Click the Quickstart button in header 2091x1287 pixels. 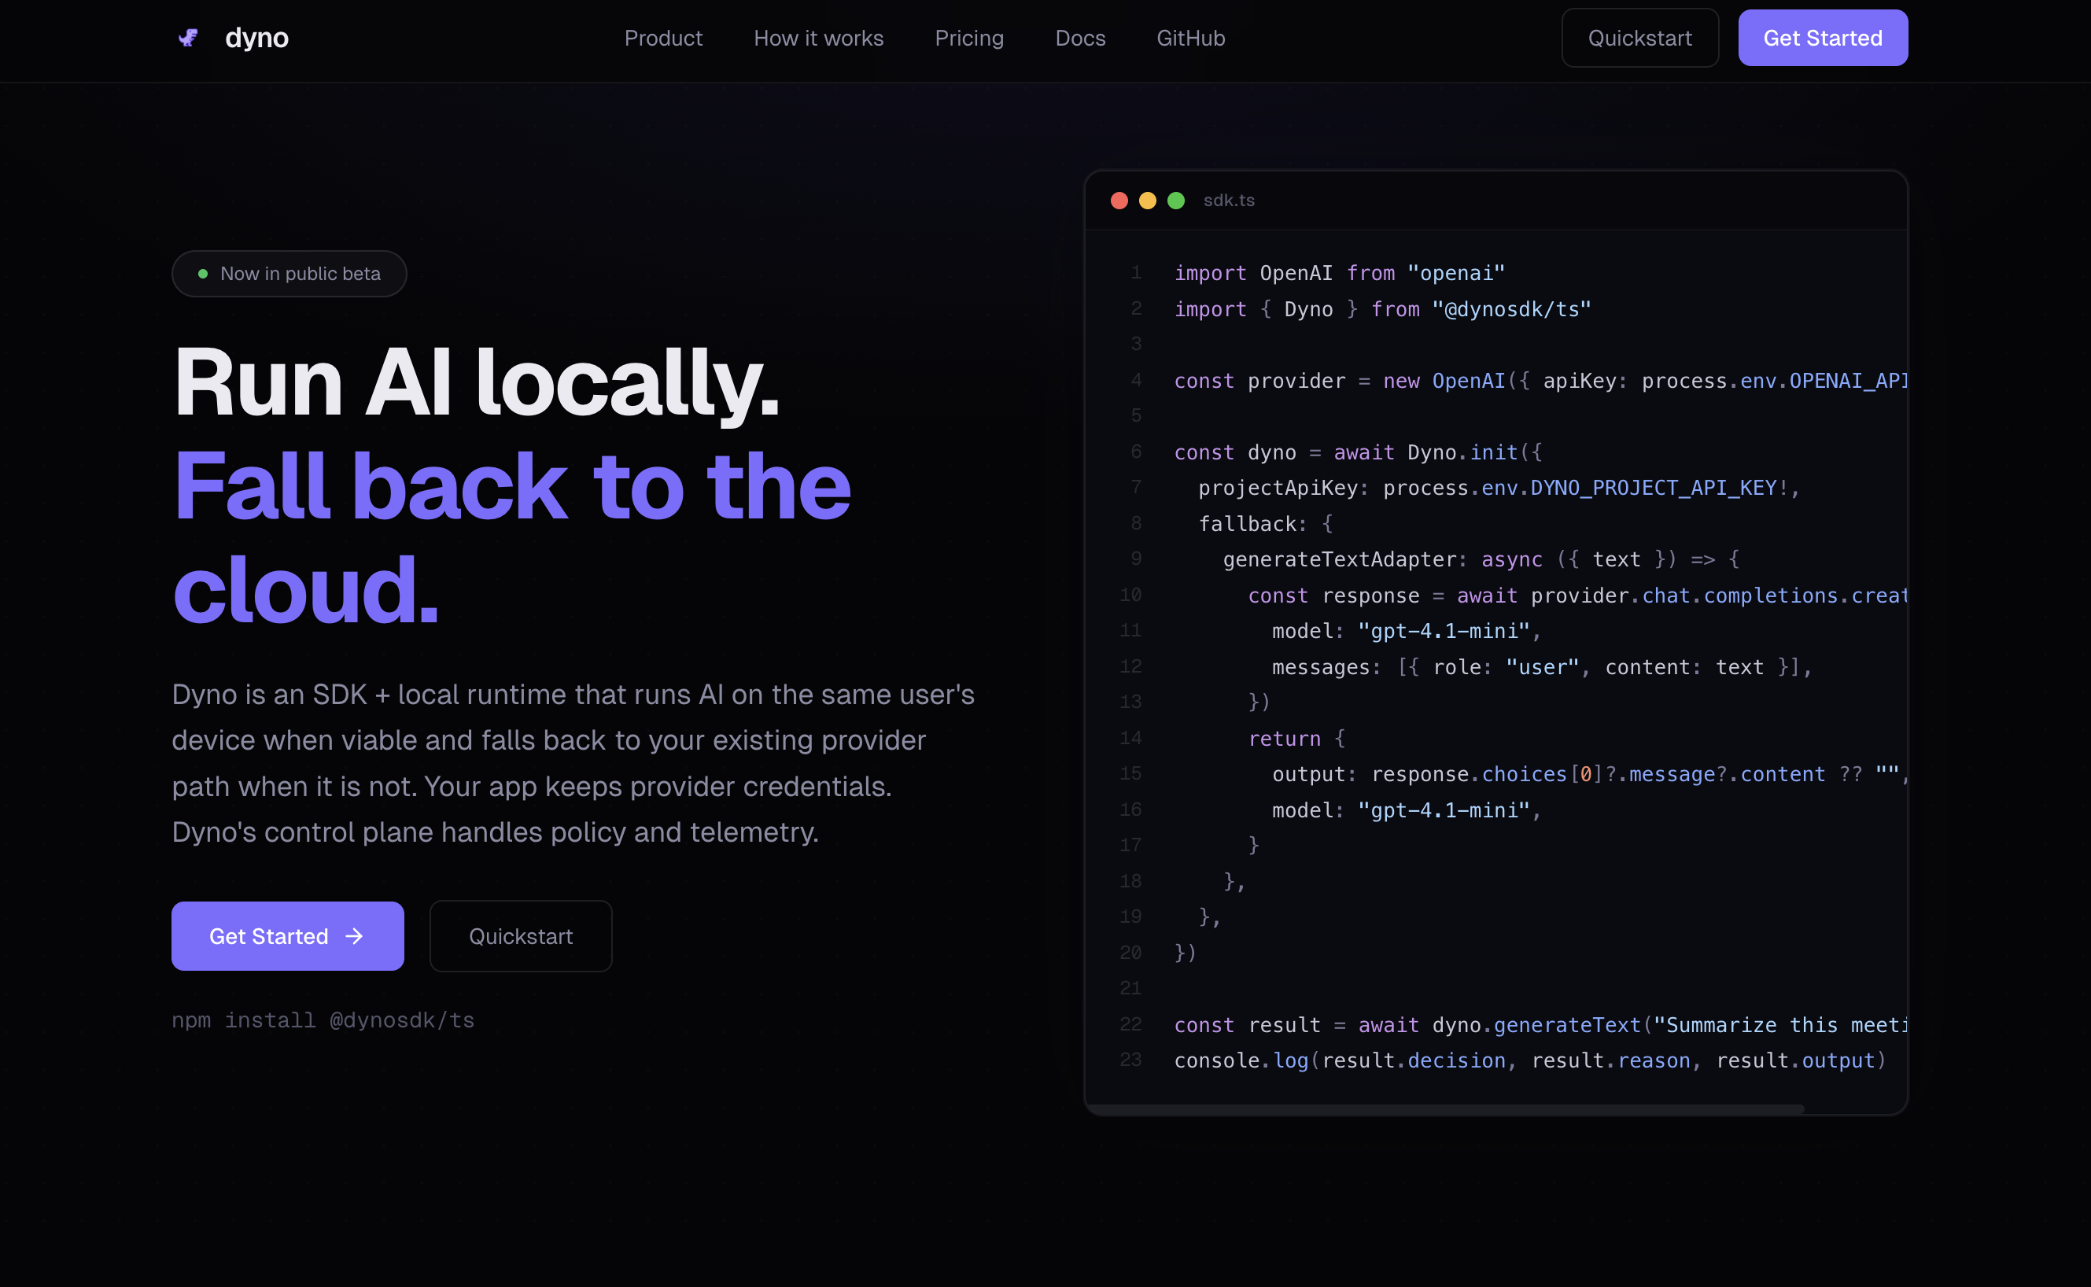coord(1639,39)
